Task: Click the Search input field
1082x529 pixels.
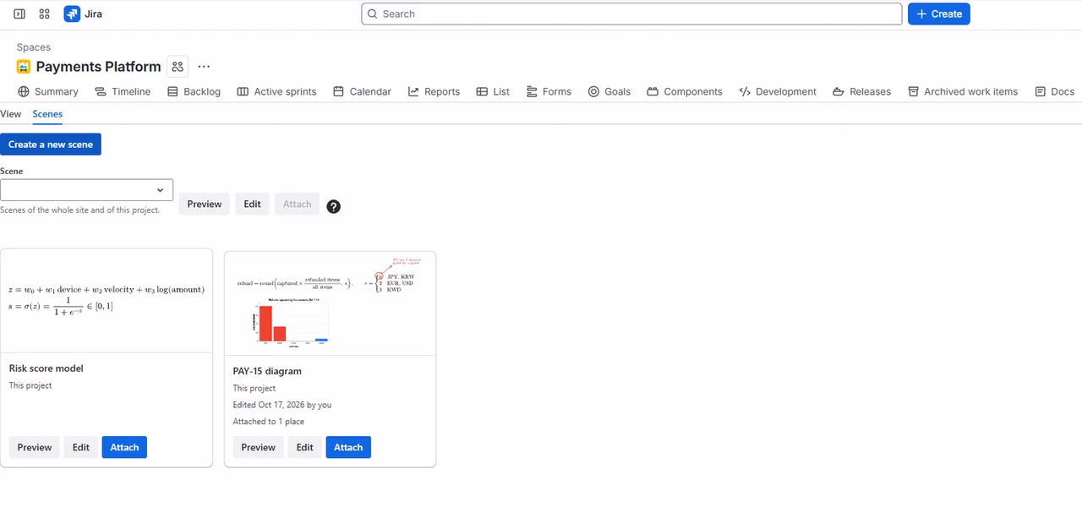Action: pos(631,14)
